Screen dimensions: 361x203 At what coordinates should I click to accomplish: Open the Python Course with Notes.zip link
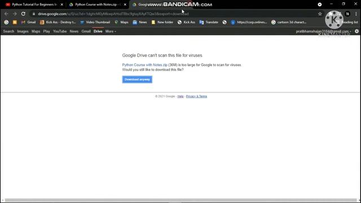tap(144, 65)
